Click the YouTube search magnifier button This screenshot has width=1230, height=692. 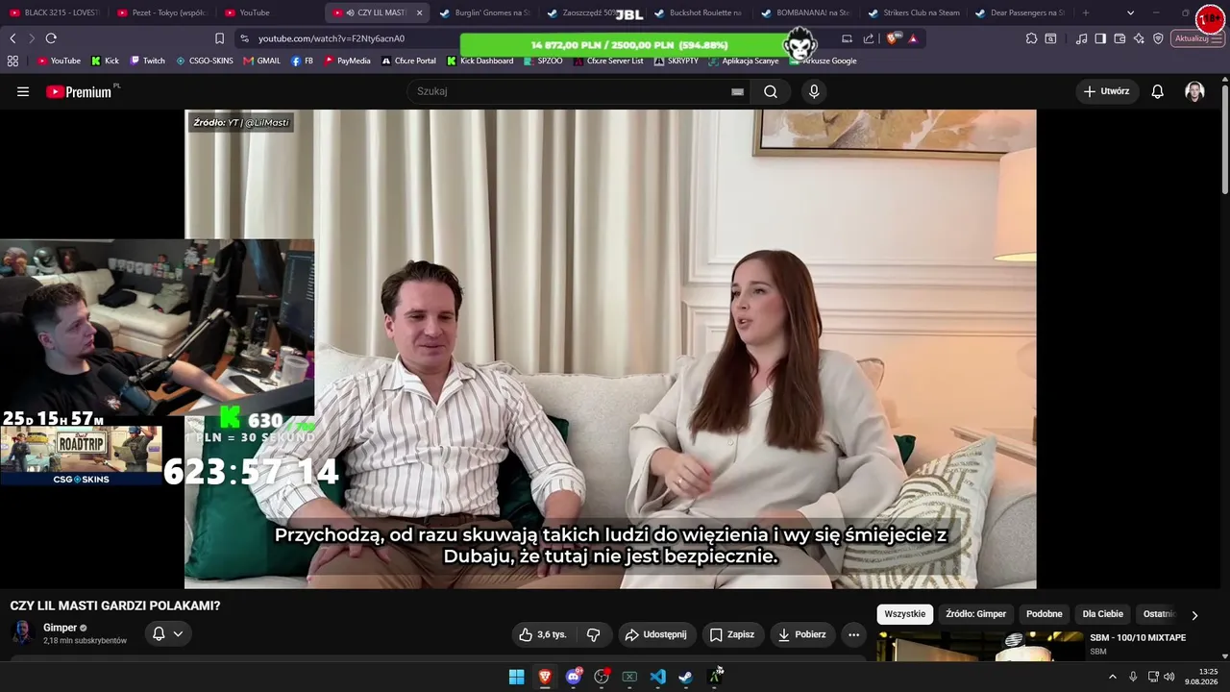click(771, 91)
